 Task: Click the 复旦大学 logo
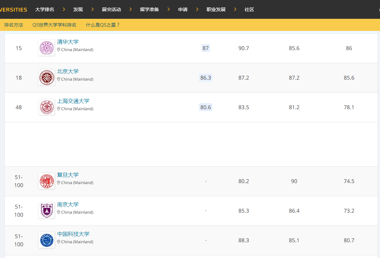tap(46, 181)
